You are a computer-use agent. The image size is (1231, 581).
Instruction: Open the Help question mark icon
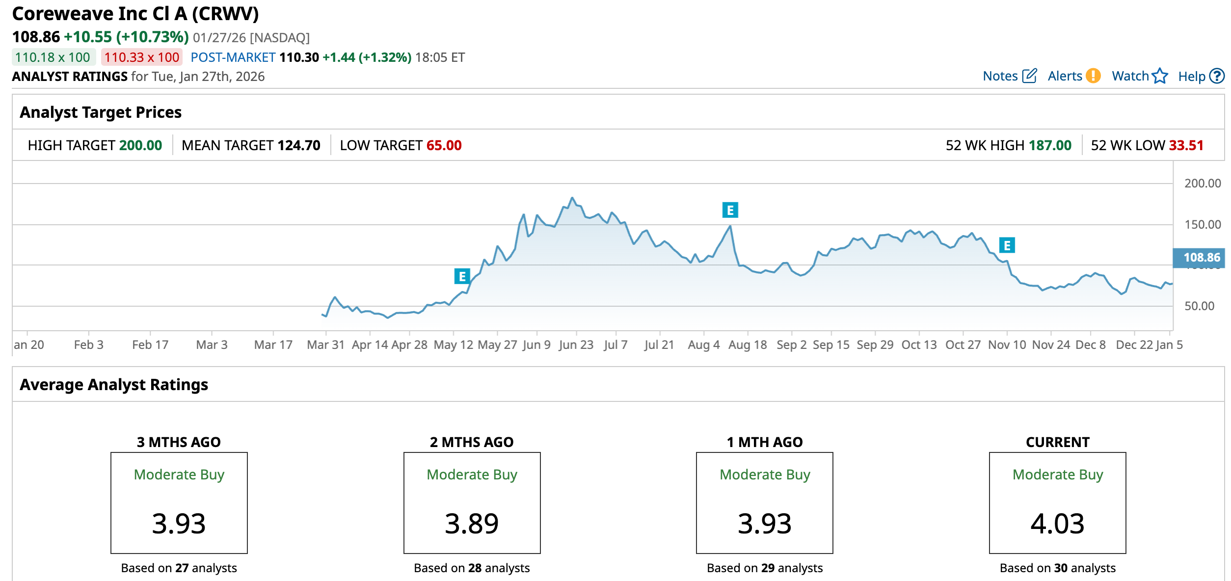[1217, 76]
